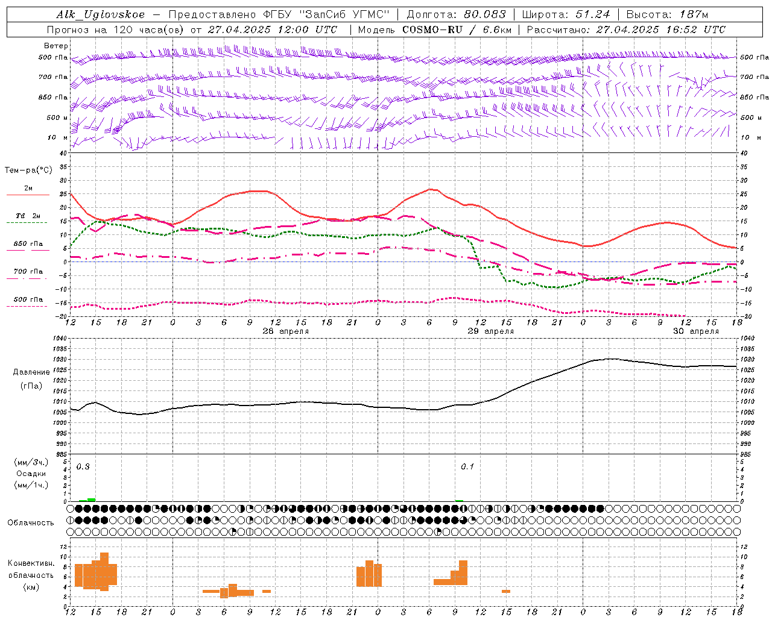Screen dimensions: 772x617
Task: Select the 'Широта: 51.24' latitude value
Action: pos(566,14)
